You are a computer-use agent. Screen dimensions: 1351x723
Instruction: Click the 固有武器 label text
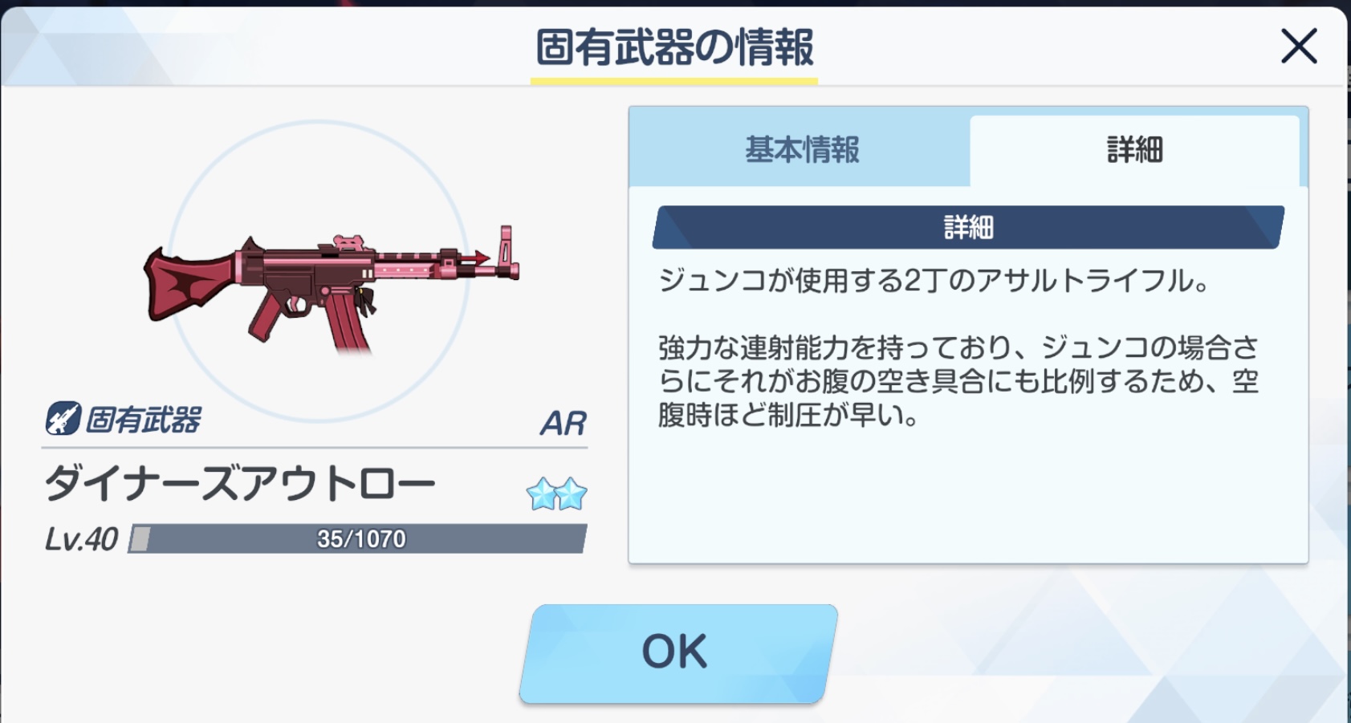[144, 419]
